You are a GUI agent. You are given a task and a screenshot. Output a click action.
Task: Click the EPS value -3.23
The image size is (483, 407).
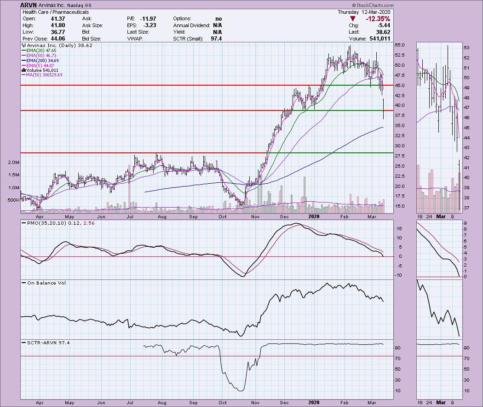(x=149, y=26)
